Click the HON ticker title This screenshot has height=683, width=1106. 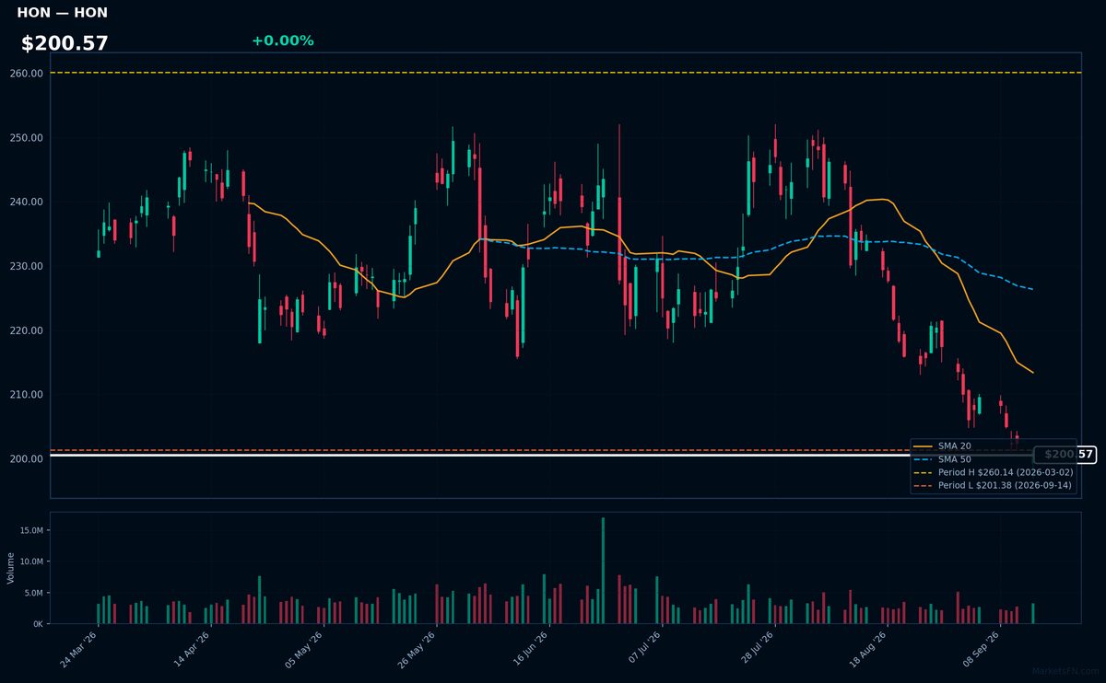62,13
